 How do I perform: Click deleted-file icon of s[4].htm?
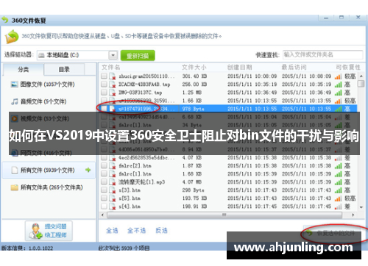point(113,206)
